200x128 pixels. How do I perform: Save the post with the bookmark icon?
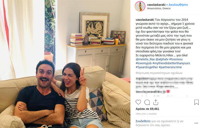coord(196,102)
